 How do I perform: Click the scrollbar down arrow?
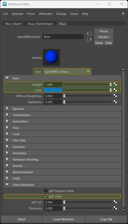click(123, 210)
